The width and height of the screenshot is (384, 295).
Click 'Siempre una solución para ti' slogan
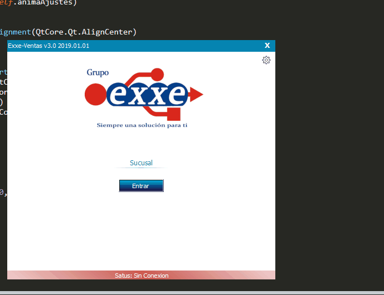tap(142, 125)
